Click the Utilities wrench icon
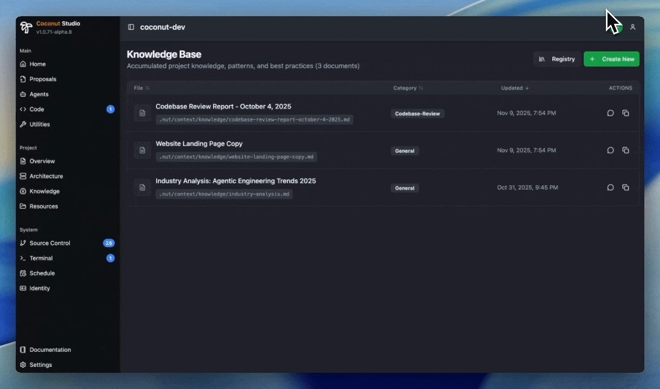 (x=23, y=124)
